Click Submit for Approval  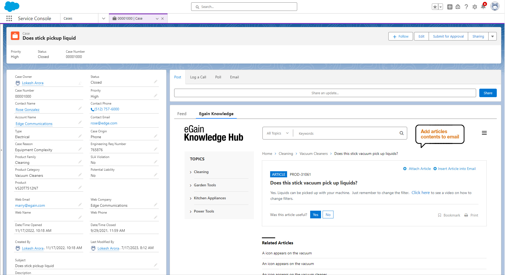[448, 36]
